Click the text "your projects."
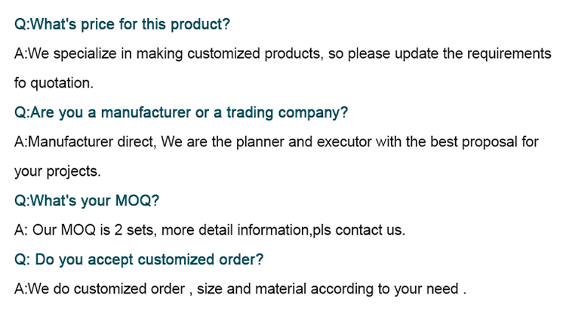The width and height of the screenshot is (566, 335). tap(57, 171)
